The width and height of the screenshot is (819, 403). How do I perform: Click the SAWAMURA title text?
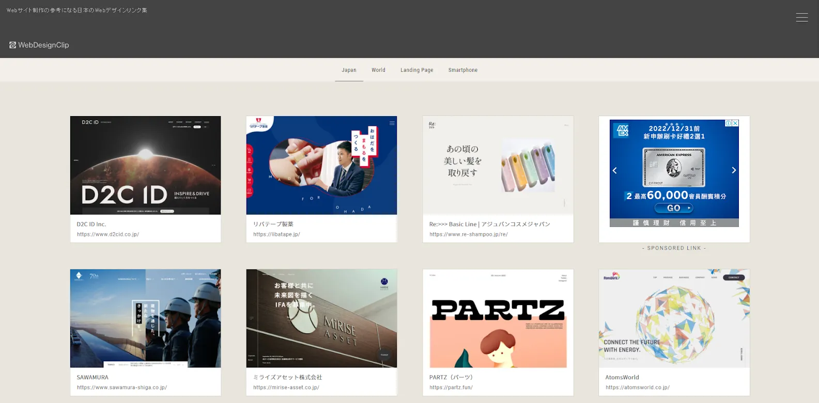coord(92,378)
